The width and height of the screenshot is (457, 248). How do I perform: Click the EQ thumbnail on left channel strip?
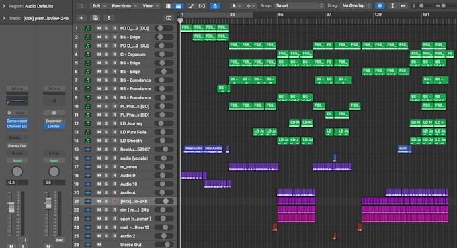click(17, 101)
